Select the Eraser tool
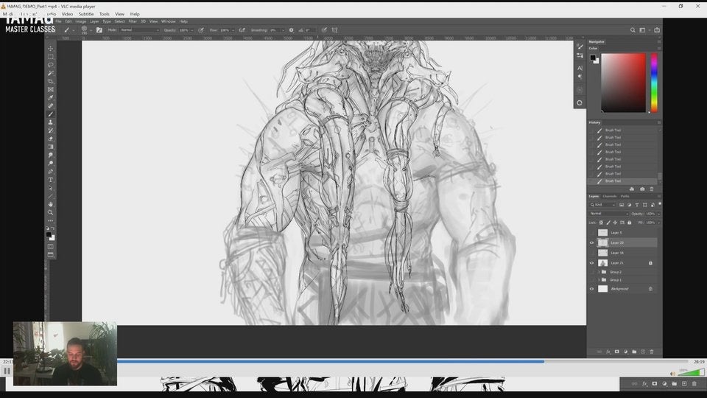707x398 pixels. click(x=51, y=139)
